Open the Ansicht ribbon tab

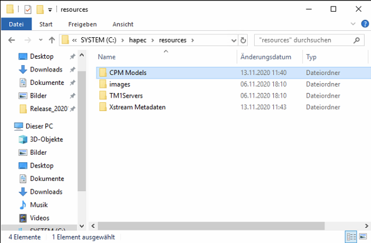(x=123, y=24)
